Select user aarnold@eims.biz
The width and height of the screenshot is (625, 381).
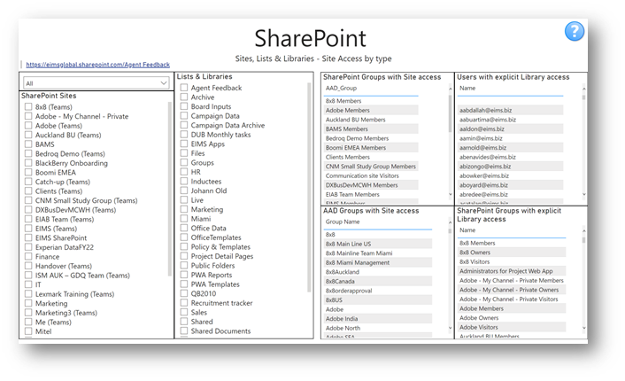(511, 148)
